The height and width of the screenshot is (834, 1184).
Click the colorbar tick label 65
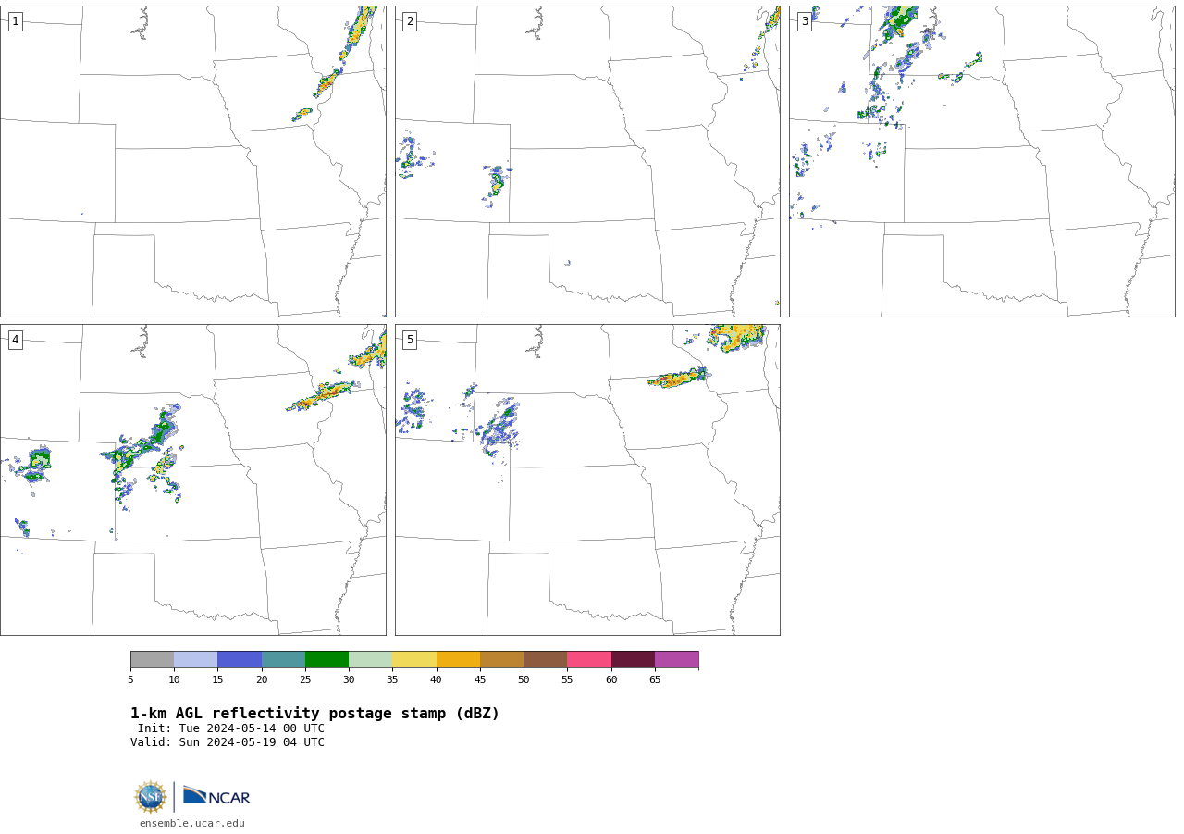[655, 680]
